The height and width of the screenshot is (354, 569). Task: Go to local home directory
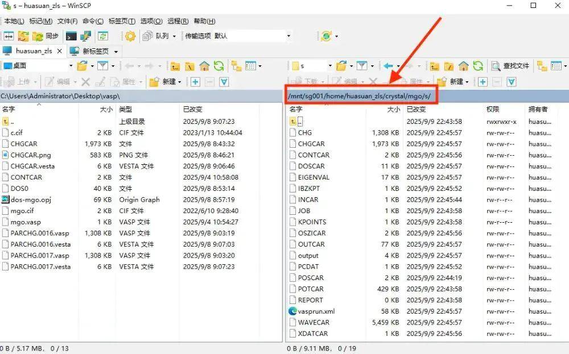click(x=204, y=66)
